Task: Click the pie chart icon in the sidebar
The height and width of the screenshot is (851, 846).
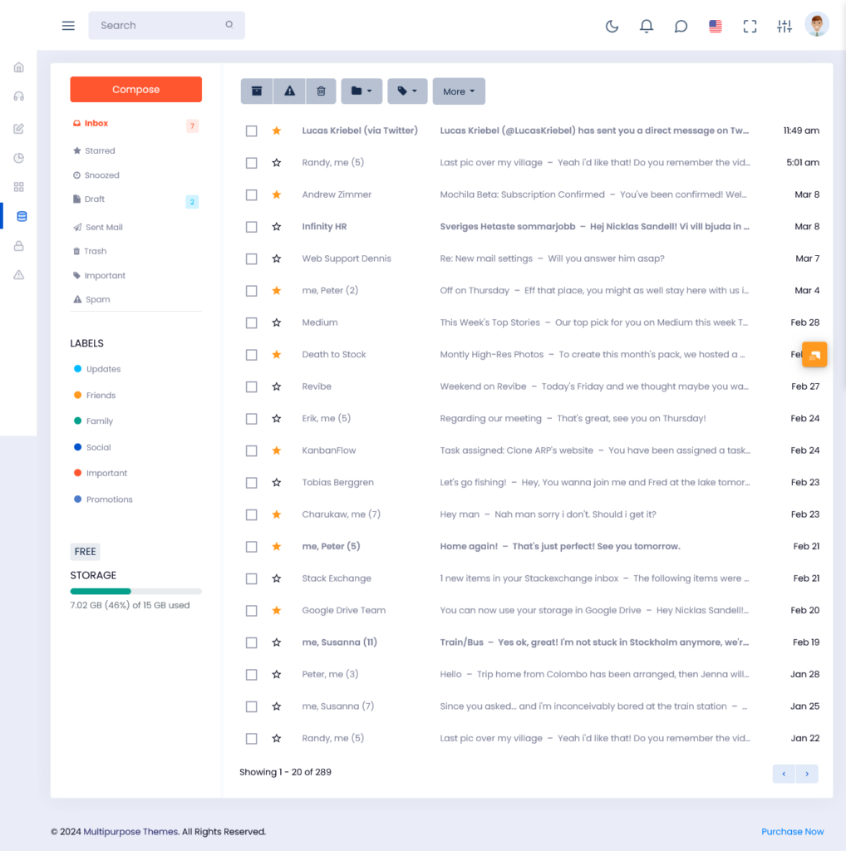Action: [18, 157]
